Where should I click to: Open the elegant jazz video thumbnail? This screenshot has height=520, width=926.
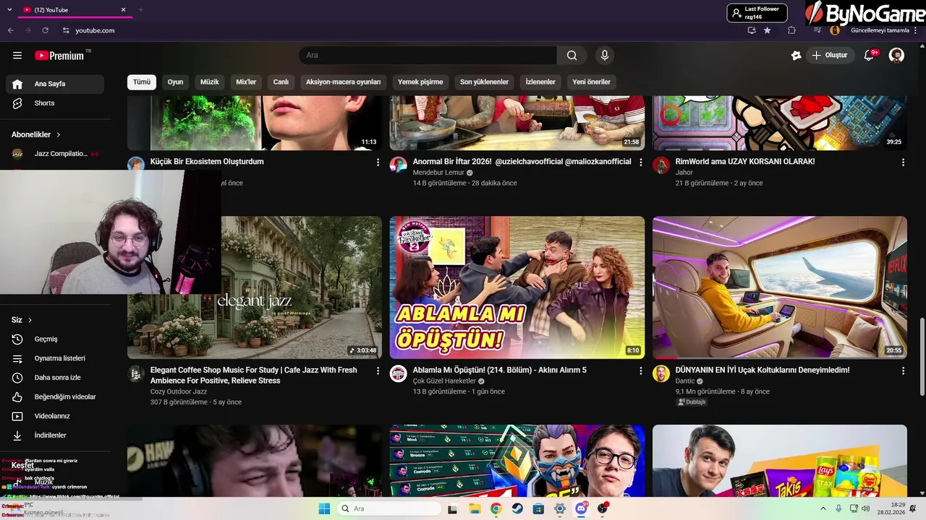255,287
